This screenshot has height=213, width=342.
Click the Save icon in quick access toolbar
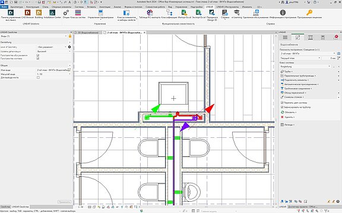coord(15,2)
